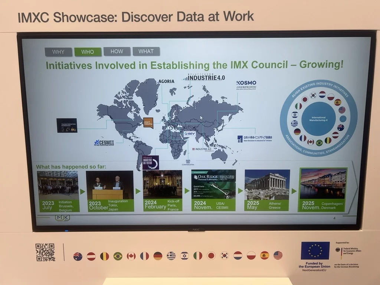The height and width of the screenshot is (285, 380).
Task: Click the France flag in bottom row
Action: (144, 256)
